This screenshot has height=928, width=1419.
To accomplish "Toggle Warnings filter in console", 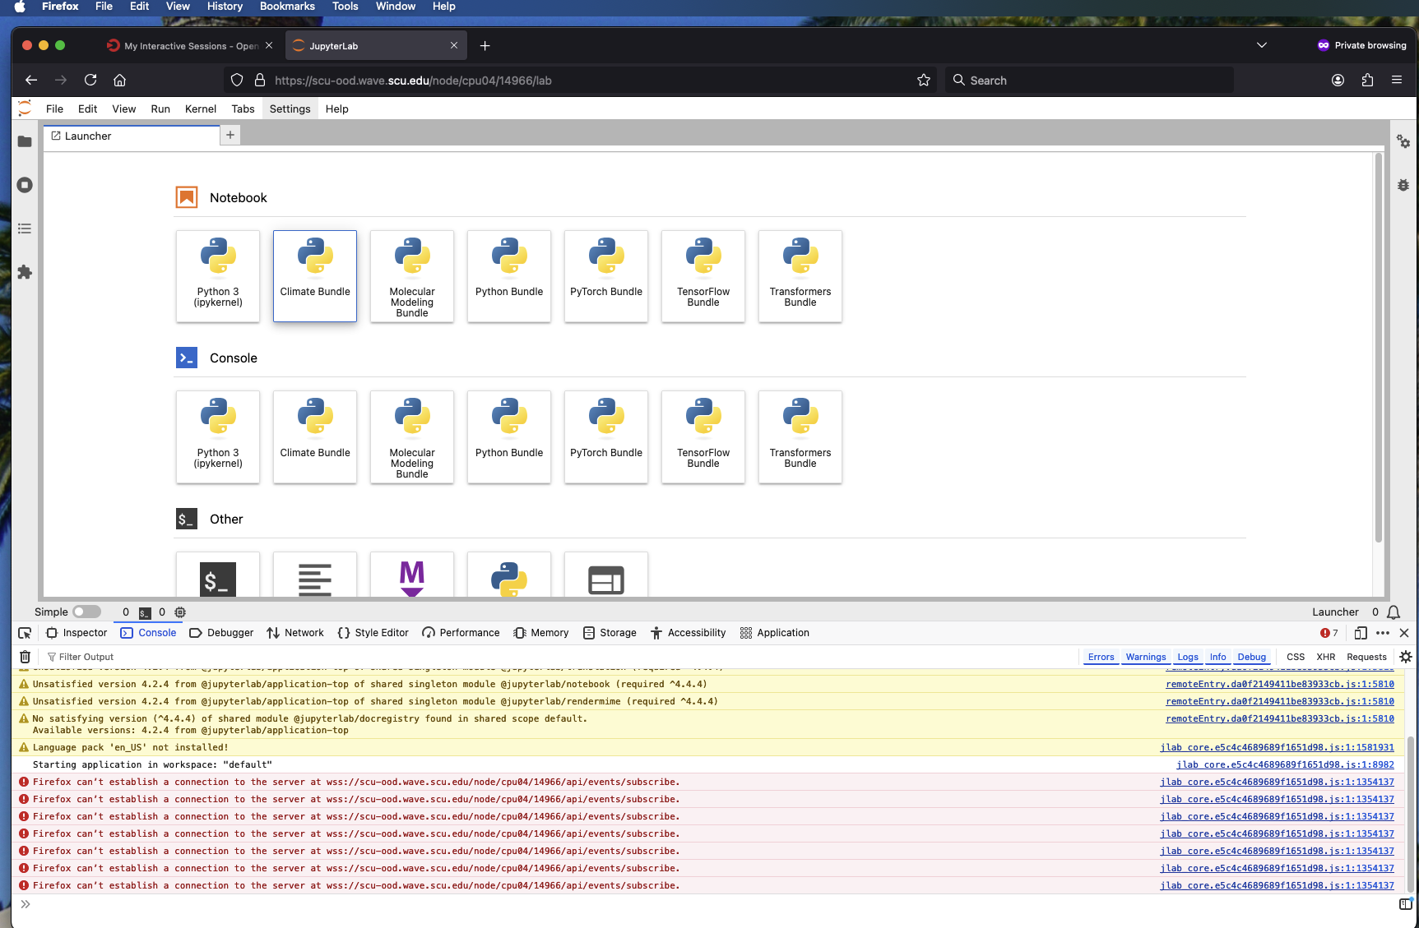I will [1146, 657].
